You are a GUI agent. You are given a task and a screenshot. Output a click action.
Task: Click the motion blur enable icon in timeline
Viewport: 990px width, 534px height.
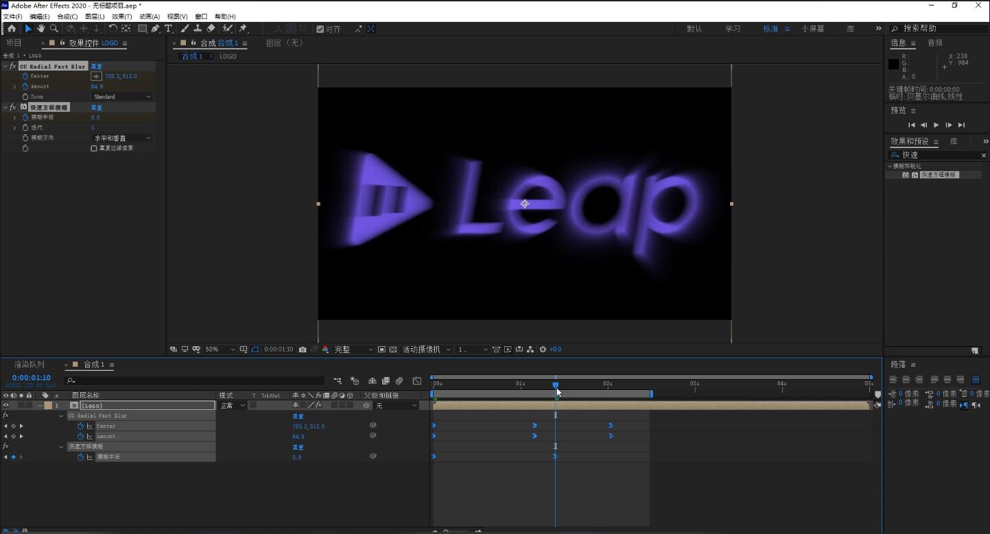tap(399, 380)
